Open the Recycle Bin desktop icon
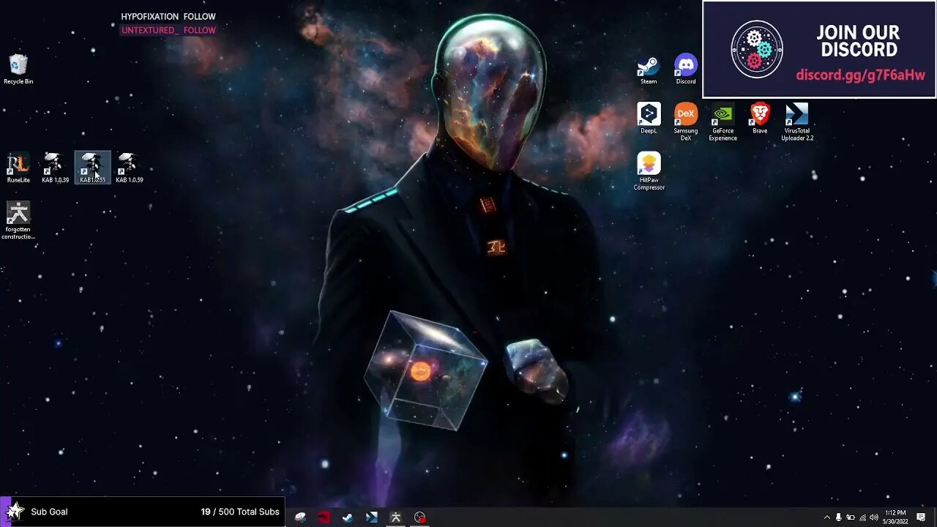The width and height of the screenshot is (937, 527). tap(18, 69)
